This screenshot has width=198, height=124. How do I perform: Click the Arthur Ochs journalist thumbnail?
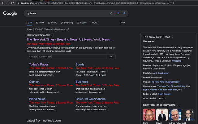pos(175,114)
